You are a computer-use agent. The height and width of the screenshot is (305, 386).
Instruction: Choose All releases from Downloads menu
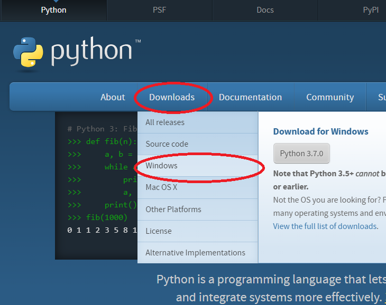click(165, 122)
